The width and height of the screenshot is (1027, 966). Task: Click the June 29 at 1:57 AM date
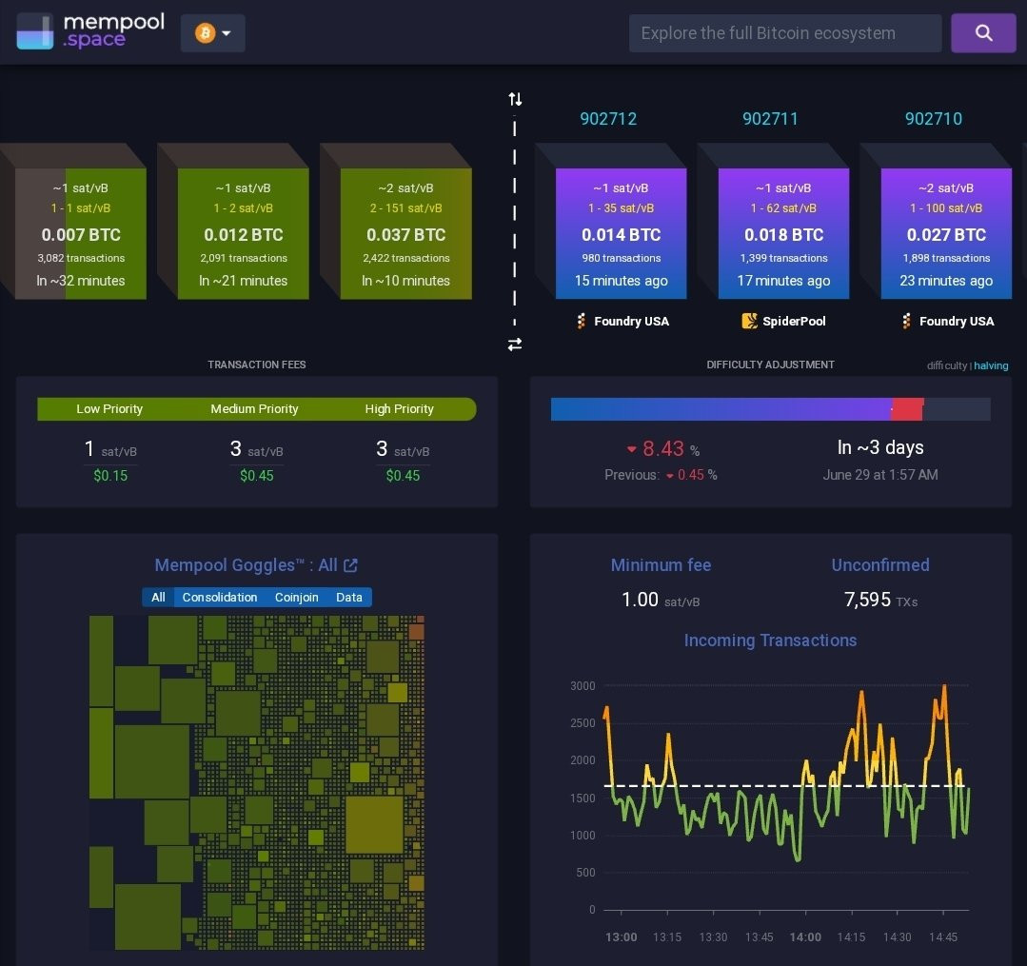tap(880, 475)
